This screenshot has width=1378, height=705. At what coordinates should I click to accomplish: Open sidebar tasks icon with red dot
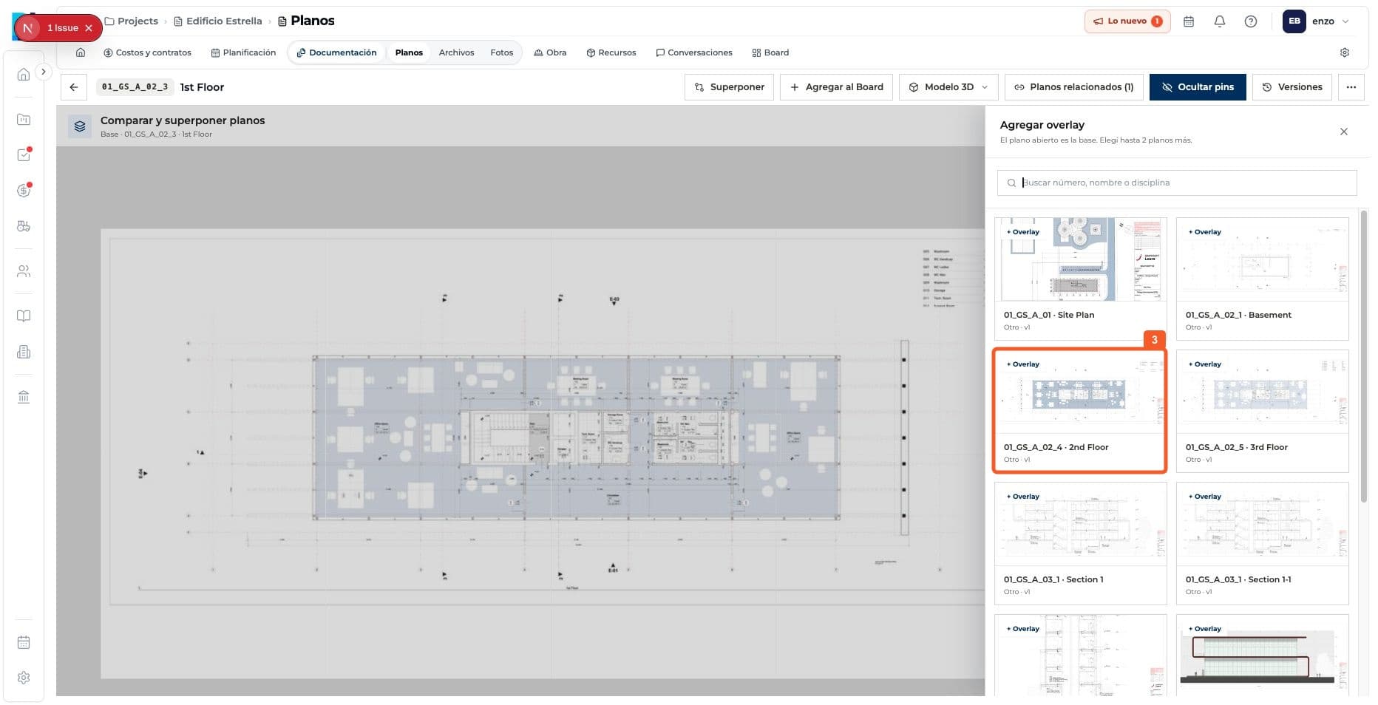(x=24, y=155)
